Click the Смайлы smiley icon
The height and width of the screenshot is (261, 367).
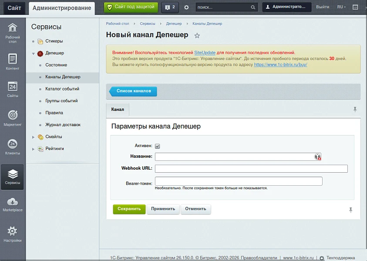coord(40,137)
